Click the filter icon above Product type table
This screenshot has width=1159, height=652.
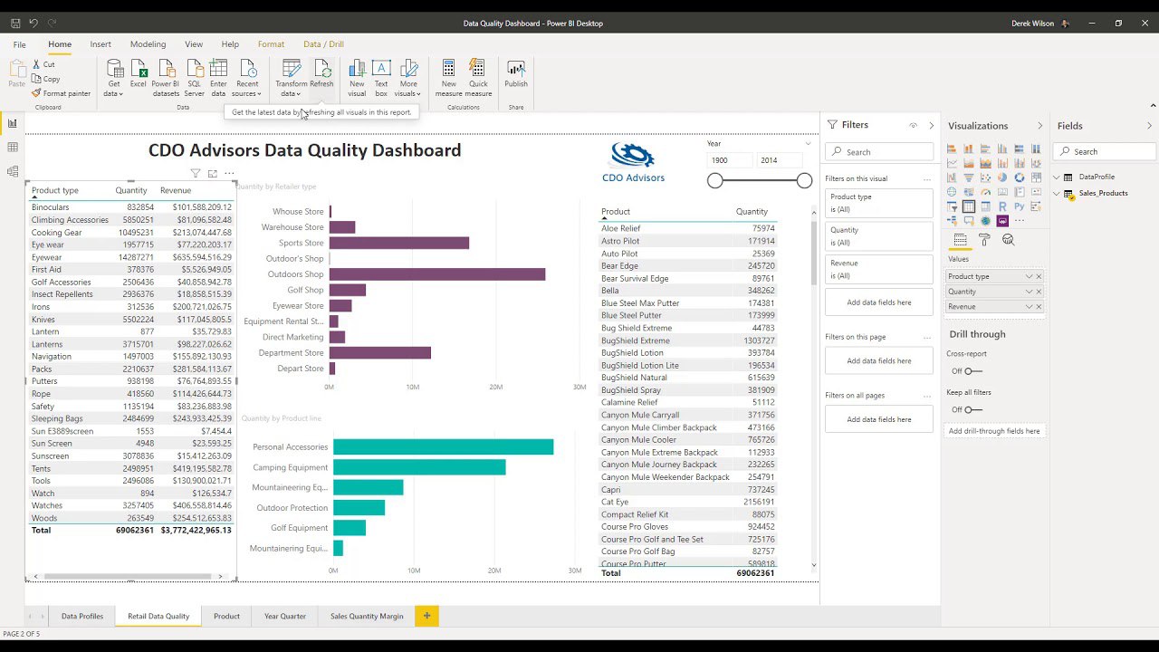195,173
